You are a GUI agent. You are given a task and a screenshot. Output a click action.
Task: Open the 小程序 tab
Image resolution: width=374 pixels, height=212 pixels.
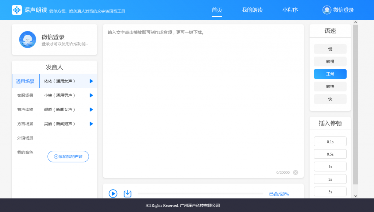(290, 10)
